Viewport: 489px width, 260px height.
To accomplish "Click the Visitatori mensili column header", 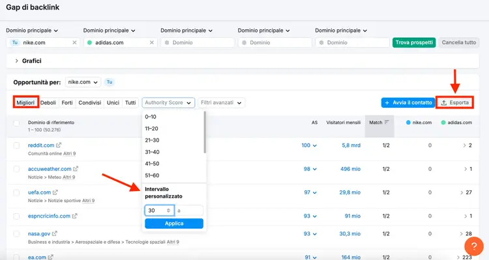I will (344, 123).
